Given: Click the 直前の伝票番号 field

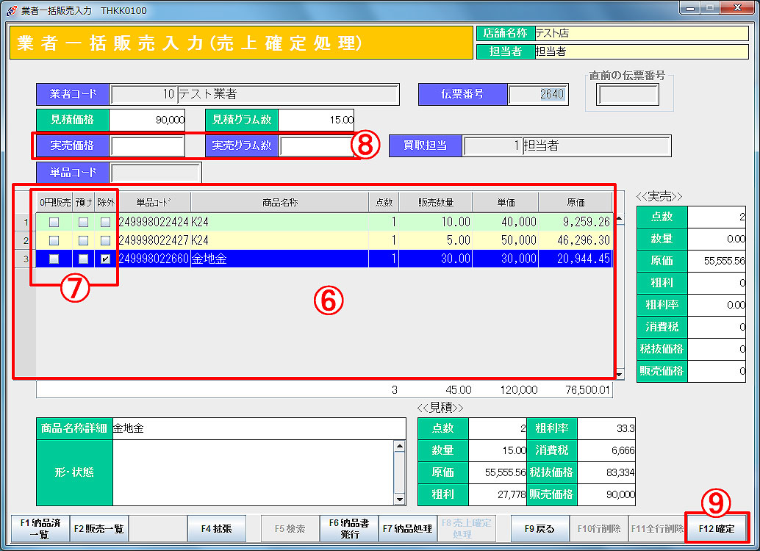Looking at the screenshot, I should click(x=628, y=95).
